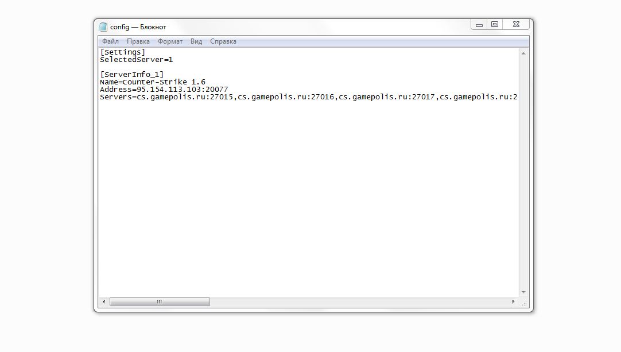The width and height of the screenshot is (621, 352).
Task: Open the Вид menu
Action: (196, 41)
